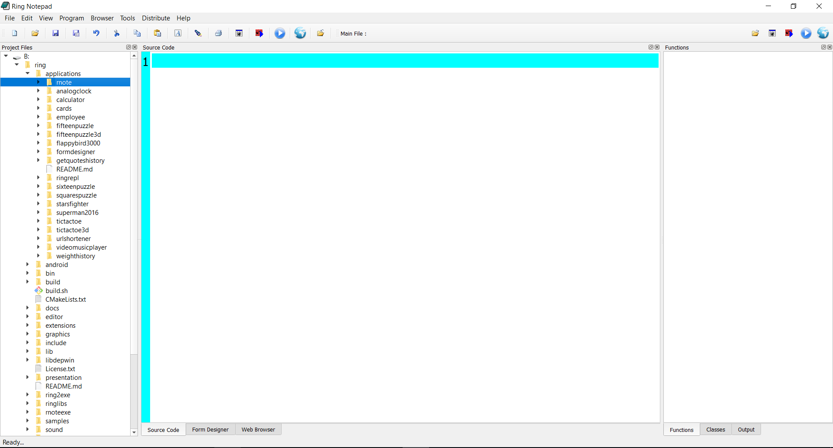Select the ring2exe folder

58,395
